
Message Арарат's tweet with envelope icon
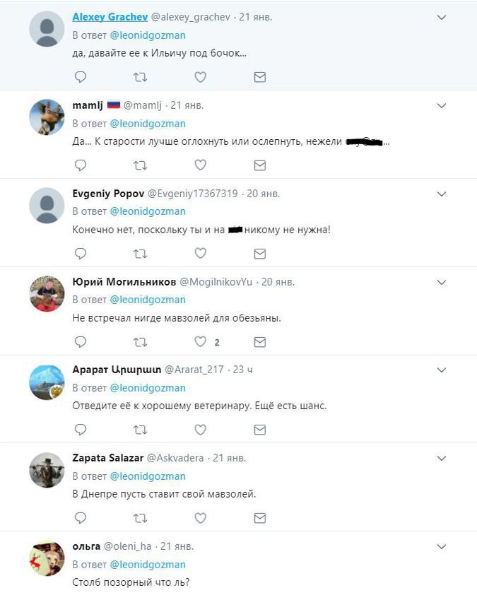[x=259, y=430]
